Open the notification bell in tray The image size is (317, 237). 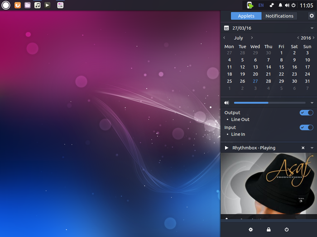280,5
